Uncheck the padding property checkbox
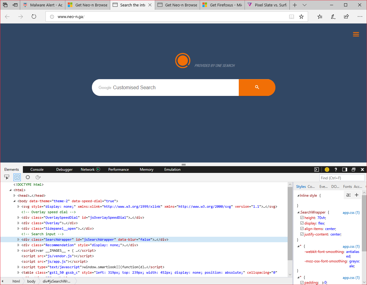 tap(302, 283)
